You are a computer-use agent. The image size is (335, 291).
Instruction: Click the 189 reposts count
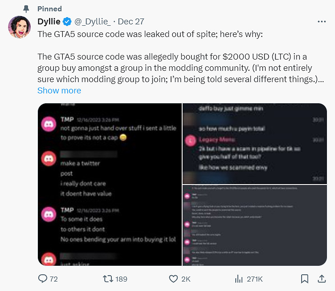[121, 279]
